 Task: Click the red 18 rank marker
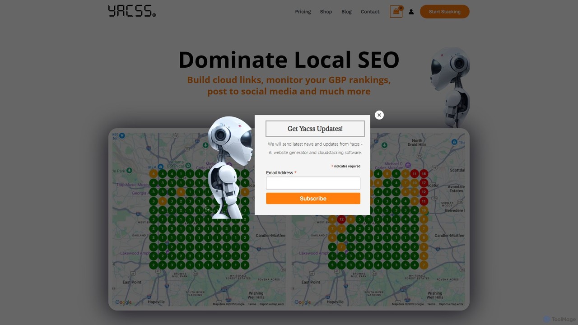click(x=424, y=174)
